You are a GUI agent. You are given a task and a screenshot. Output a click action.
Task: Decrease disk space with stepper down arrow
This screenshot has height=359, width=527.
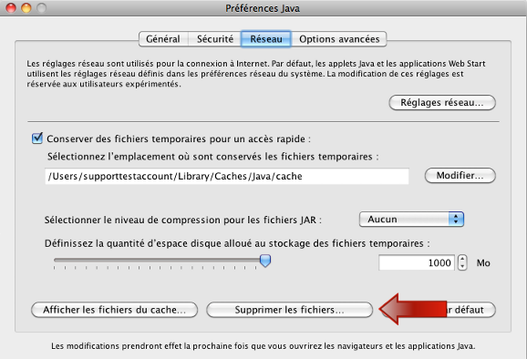point(462,266)
